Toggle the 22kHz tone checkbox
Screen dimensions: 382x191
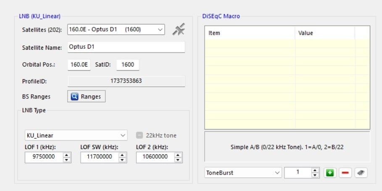[140, 135]
